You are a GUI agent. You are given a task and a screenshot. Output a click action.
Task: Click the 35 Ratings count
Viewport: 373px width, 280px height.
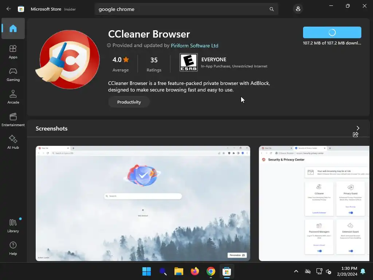[x=154, y=64]
